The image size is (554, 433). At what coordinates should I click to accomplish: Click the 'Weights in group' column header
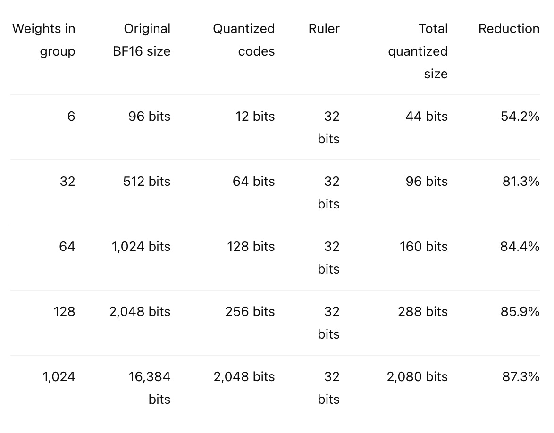click(44, 40)
